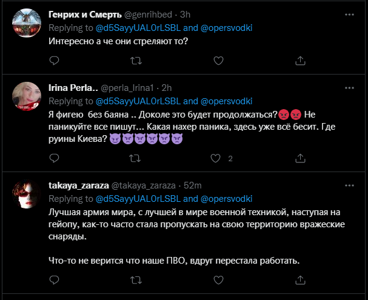368x300 pixels.
Task: Like Irina Perla's tweet with 2 likes
Action: pos(216,158)
